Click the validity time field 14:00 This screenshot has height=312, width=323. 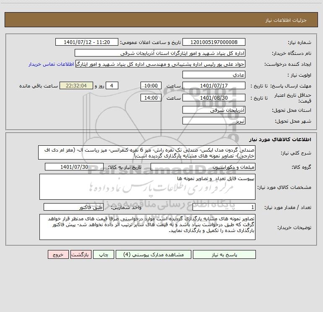pos(151,98)
